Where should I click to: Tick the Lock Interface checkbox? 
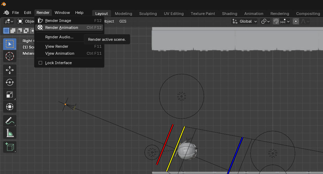(40, 63)
